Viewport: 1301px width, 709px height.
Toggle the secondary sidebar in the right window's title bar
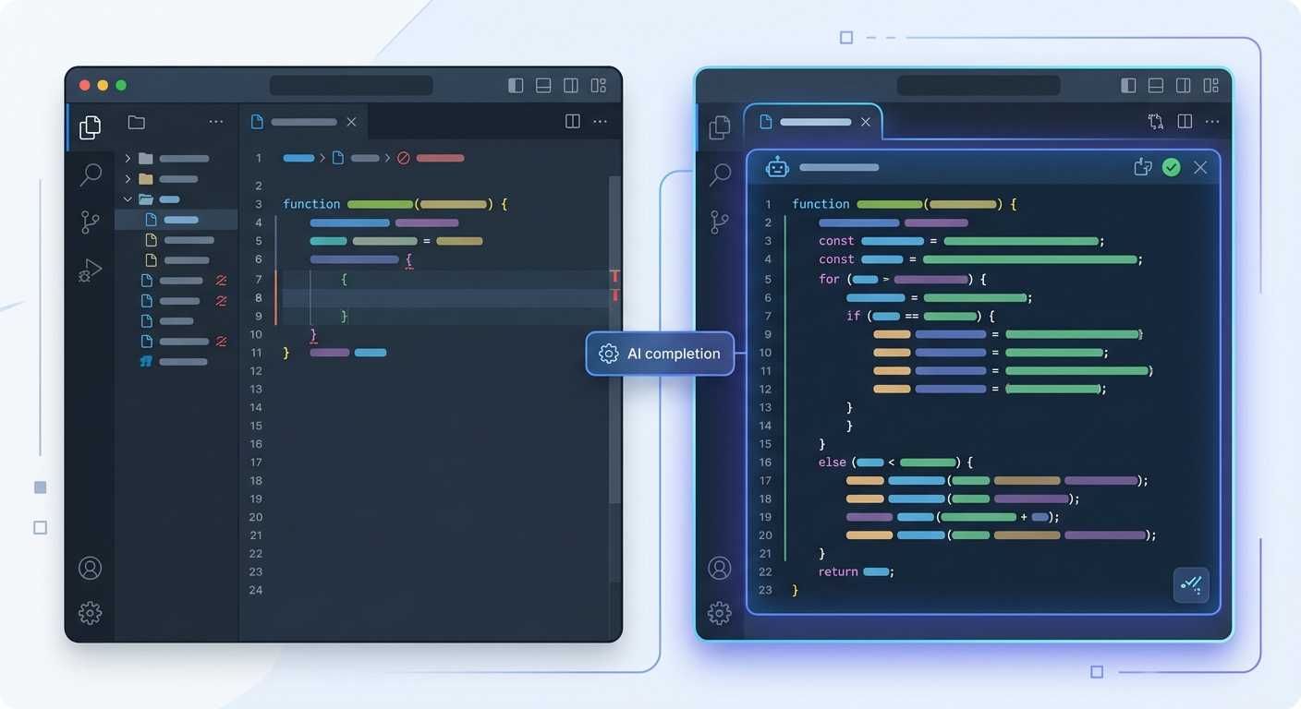(1183, 86)
